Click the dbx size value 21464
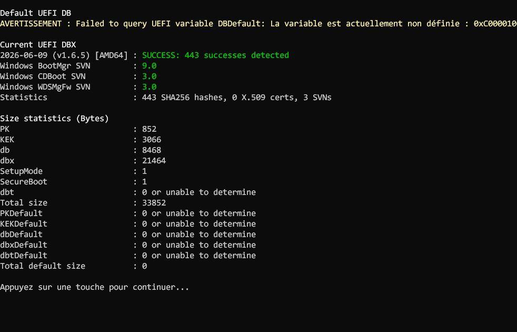The image size is (517, 332). (x=154, y=161)
